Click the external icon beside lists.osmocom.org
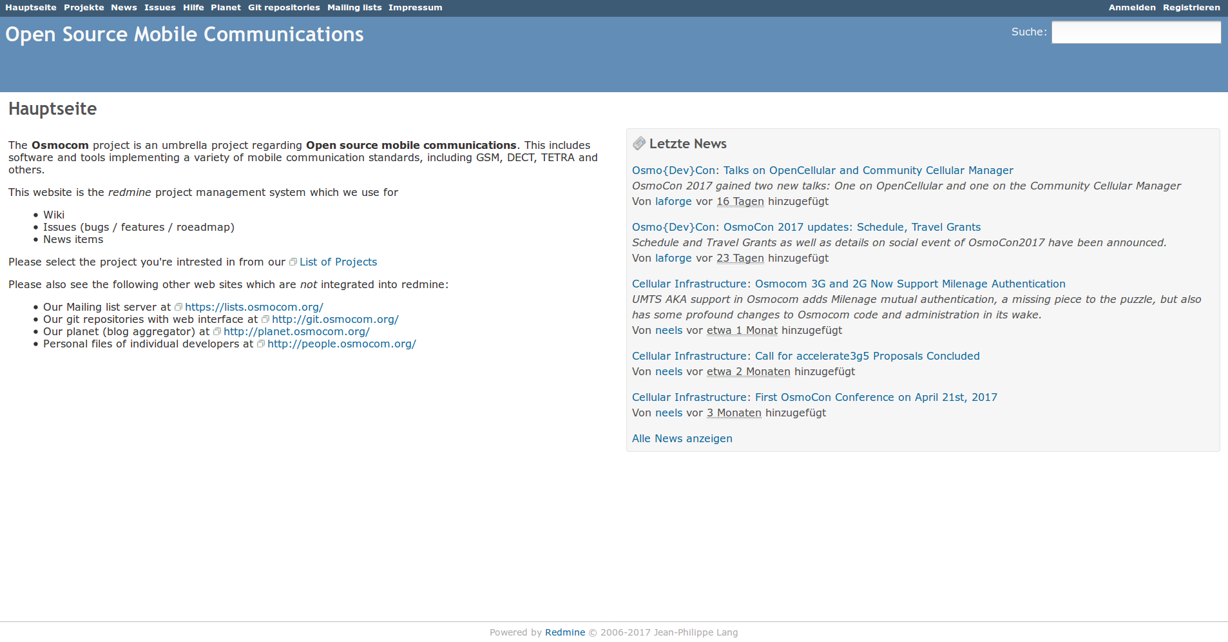 coord(178,307)
